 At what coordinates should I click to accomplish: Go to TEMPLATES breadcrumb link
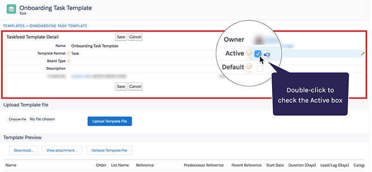[x=14, y=26]
